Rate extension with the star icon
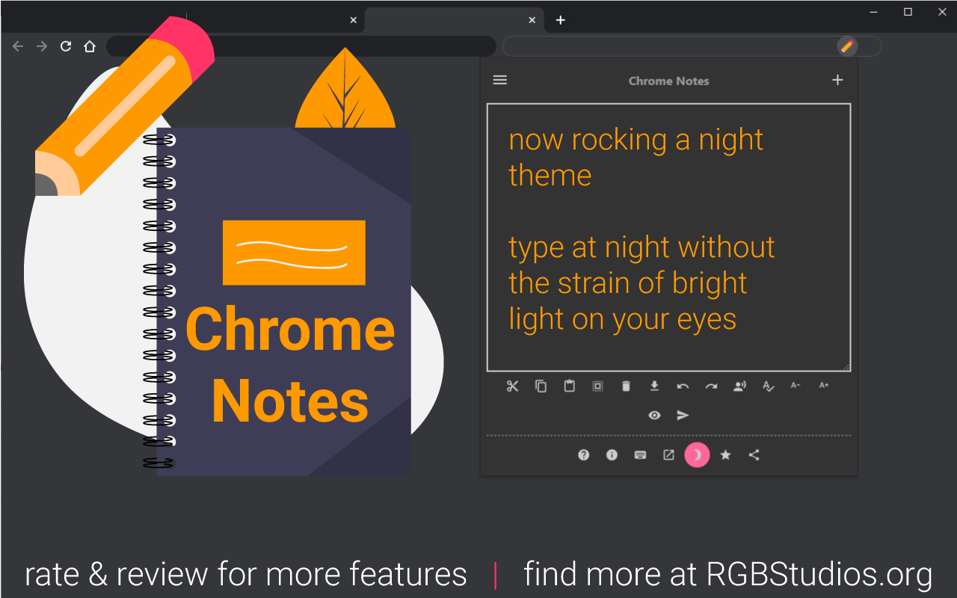 [725, 454]
